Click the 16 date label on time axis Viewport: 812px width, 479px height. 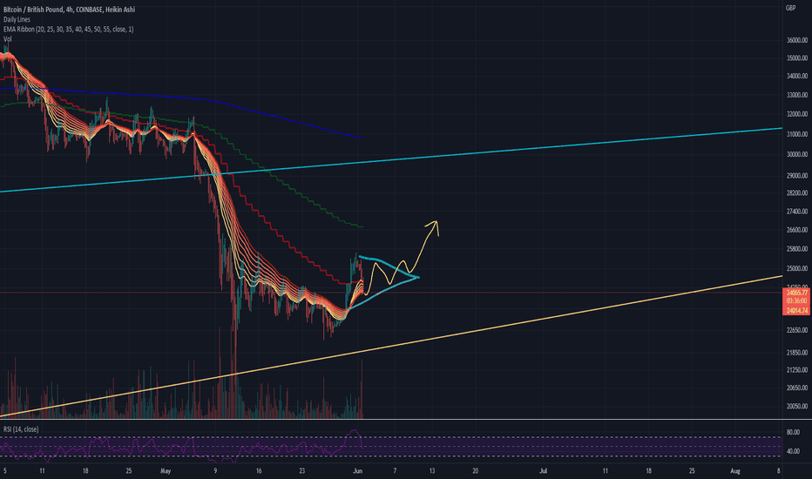259,471
